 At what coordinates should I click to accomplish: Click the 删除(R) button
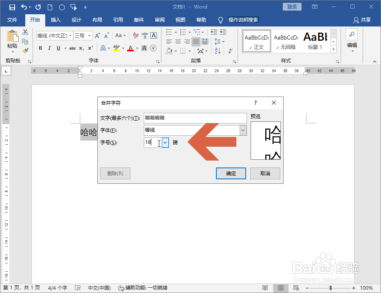click(115, 173)
